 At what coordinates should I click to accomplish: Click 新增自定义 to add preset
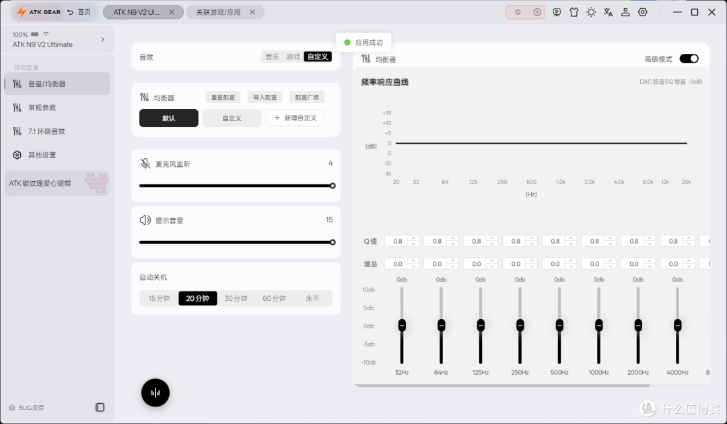pyautogui.click(x=295, y=118)
